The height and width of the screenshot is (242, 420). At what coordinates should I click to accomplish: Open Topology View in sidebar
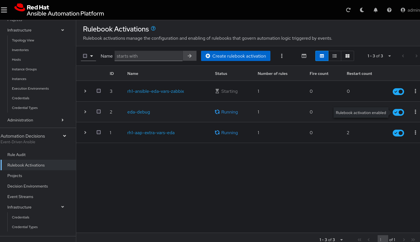[23, 40]
